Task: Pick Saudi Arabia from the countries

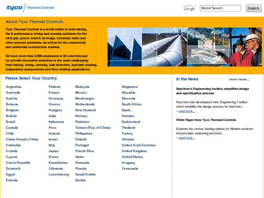Action: point(85,174)
